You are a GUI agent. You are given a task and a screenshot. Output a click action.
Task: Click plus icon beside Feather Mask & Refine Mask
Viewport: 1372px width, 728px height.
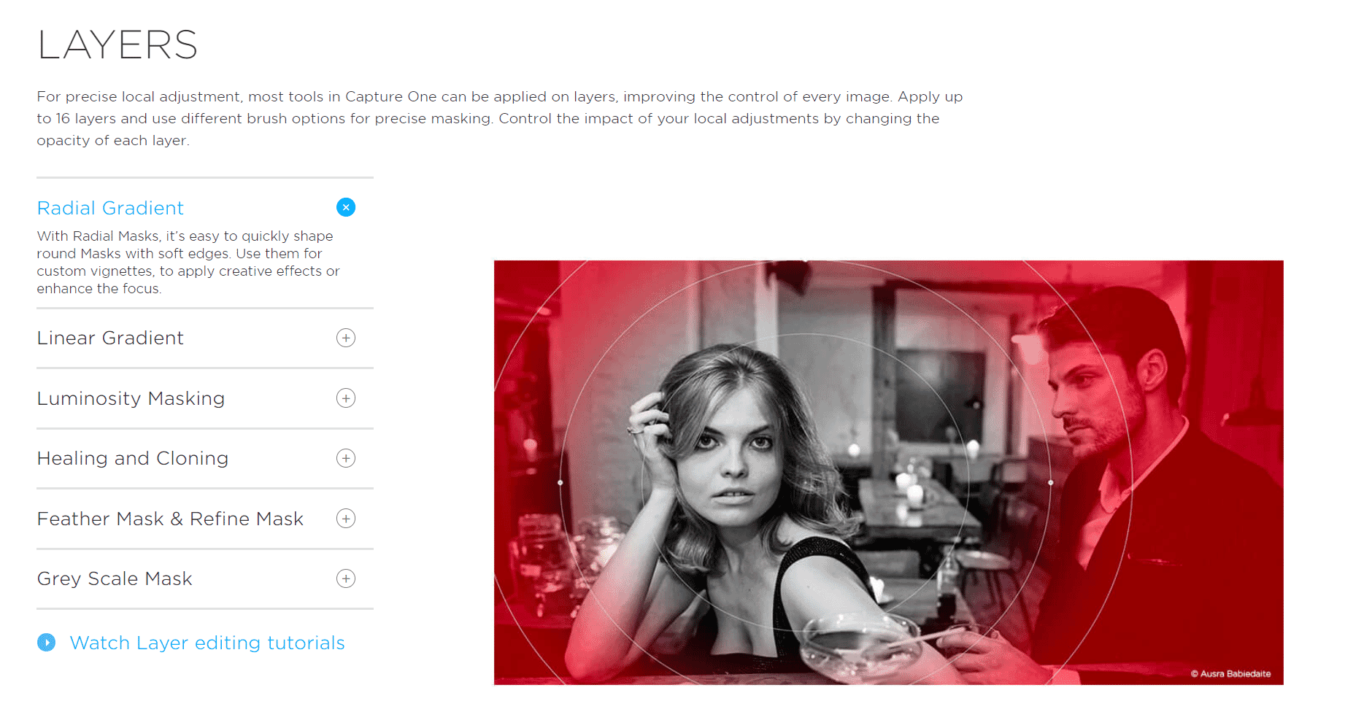coord(346,519)
